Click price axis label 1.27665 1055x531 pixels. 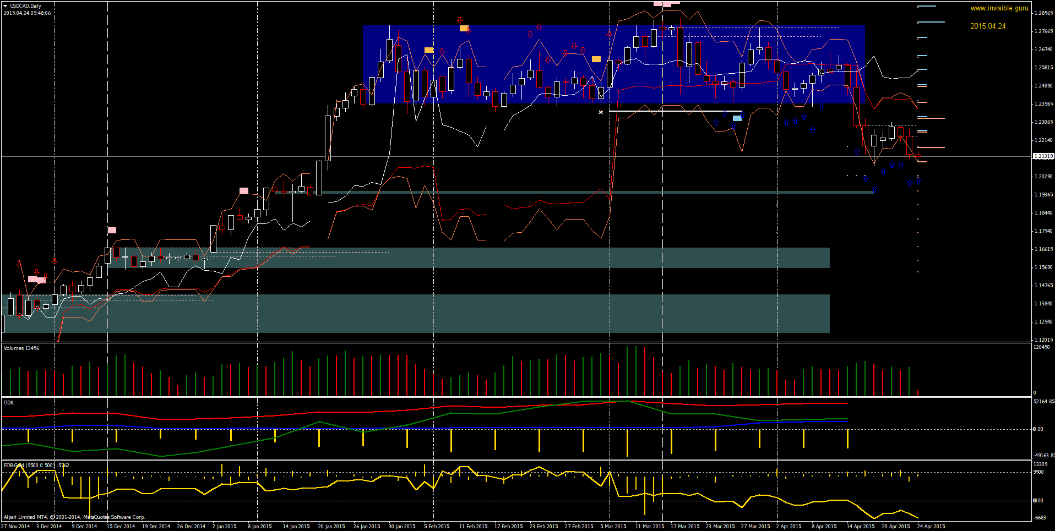coord(1044,31)
